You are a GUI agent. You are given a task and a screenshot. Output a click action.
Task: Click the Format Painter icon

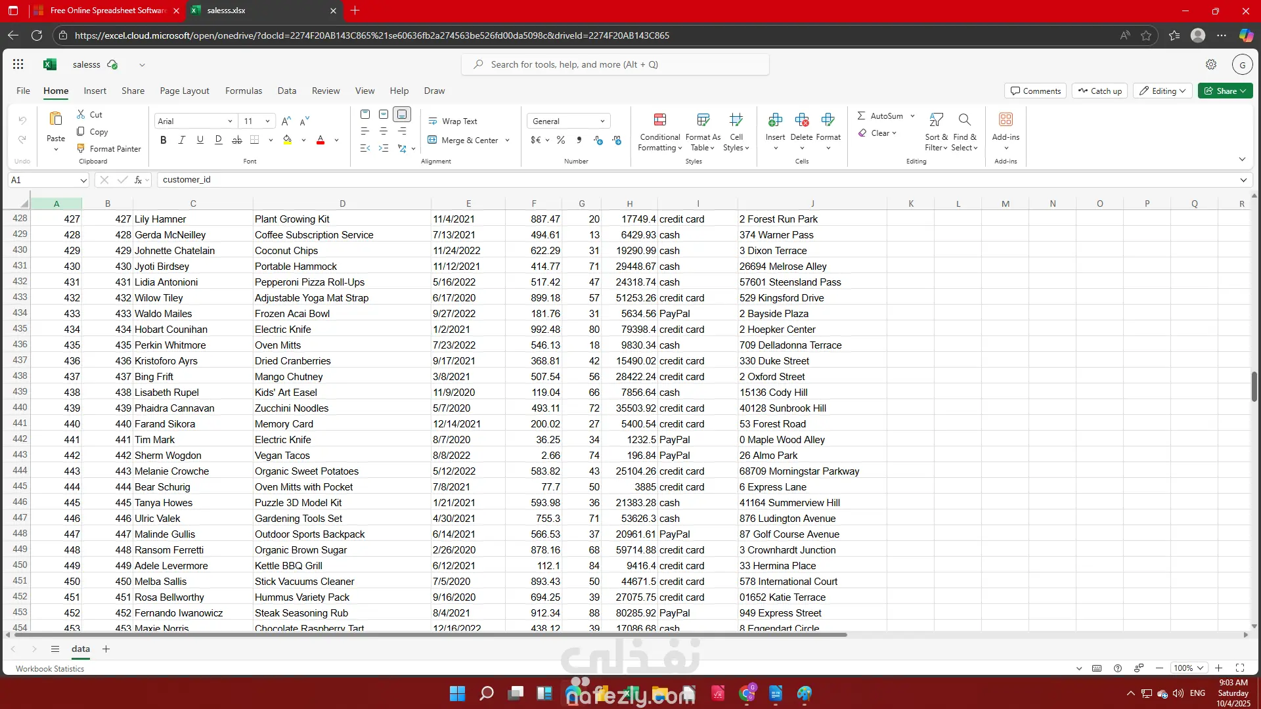coord(81,148)
